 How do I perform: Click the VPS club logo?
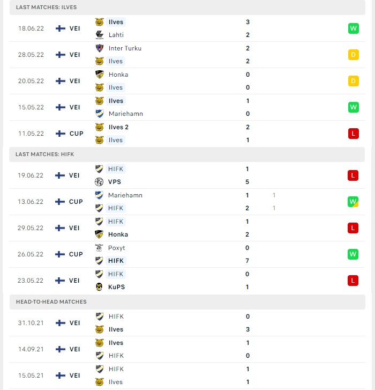99,182
